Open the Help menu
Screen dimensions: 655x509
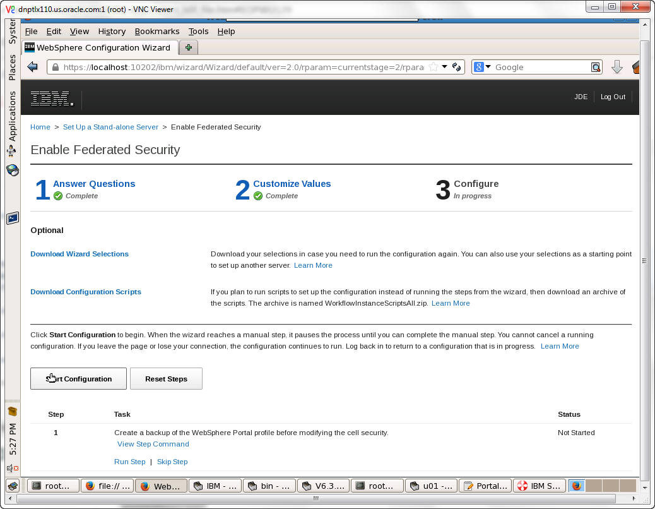(x=226, y=32)
